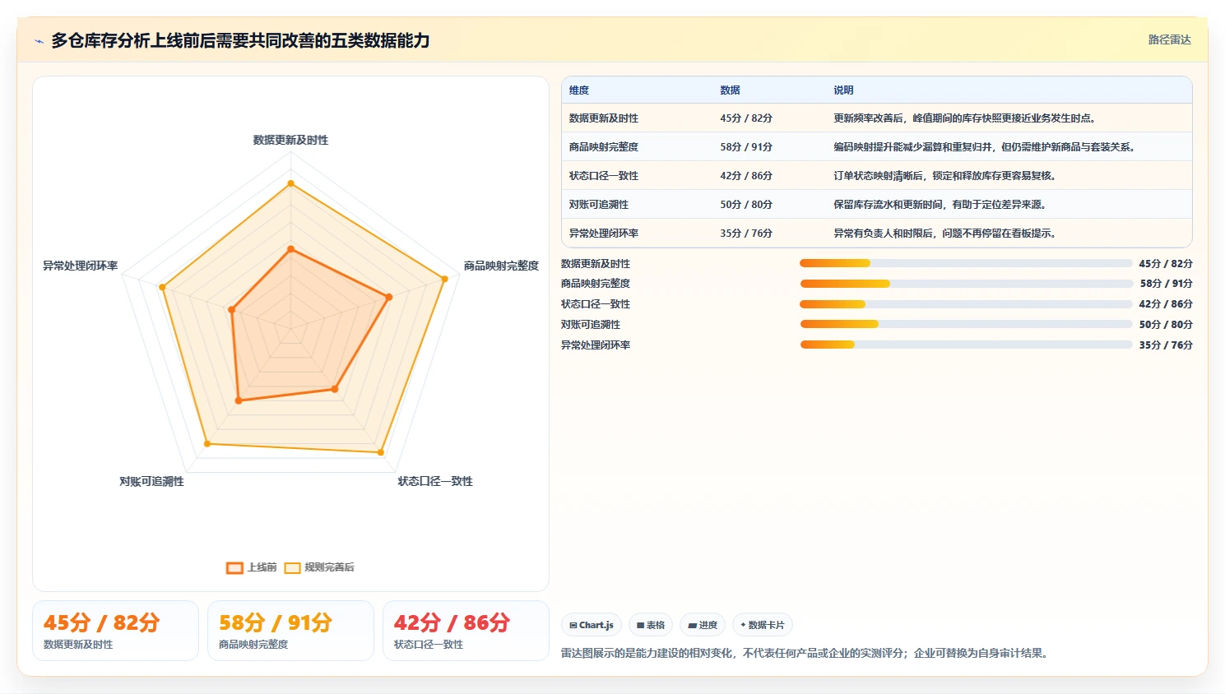Click table cell 58分 / 91分

point(746,147)
